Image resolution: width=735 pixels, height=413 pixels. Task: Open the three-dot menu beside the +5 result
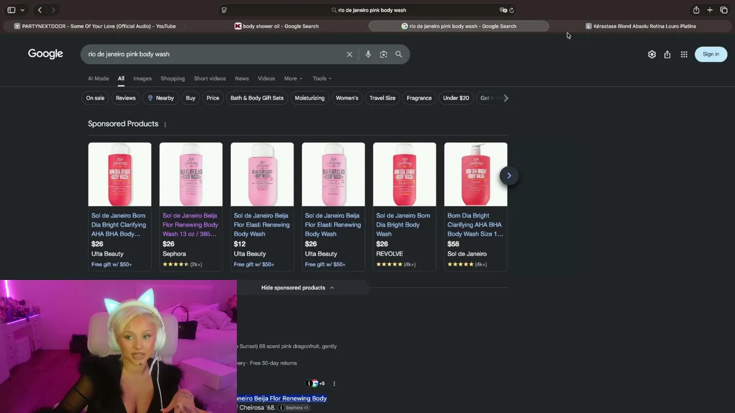[334, 384]
